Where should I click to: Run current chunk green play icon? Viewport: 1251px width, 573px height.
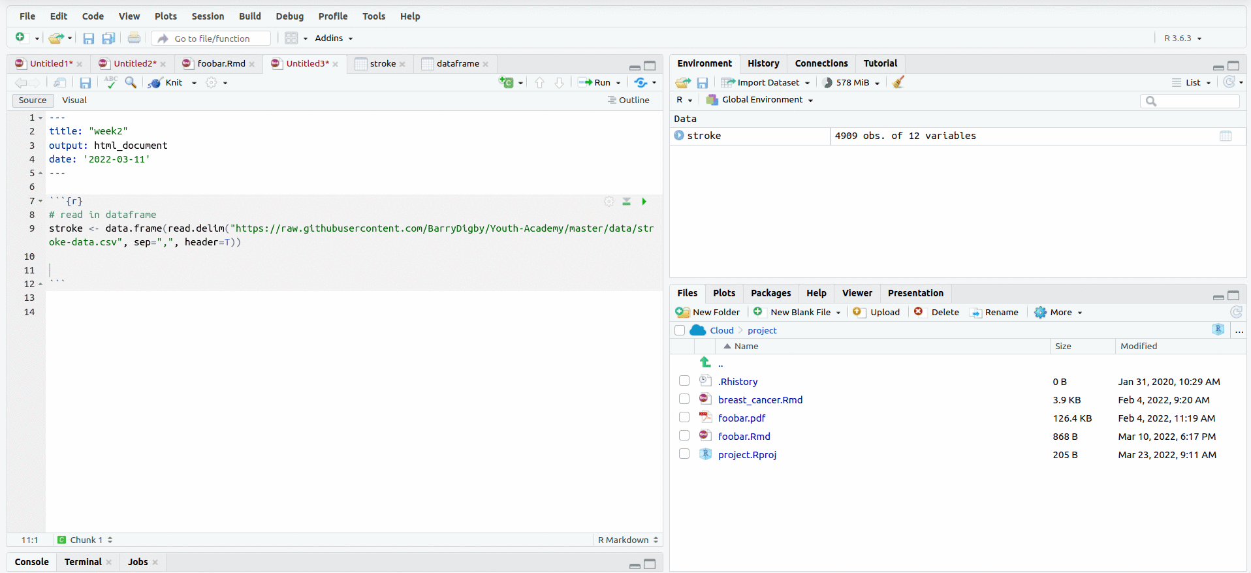click(x=644, y=202)
